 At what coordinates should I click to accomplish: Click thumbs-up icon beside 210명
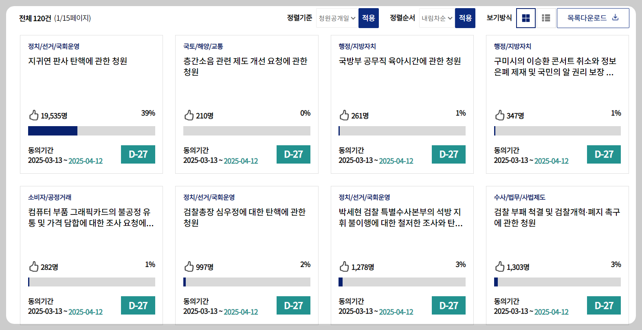[x=189, y=115]
